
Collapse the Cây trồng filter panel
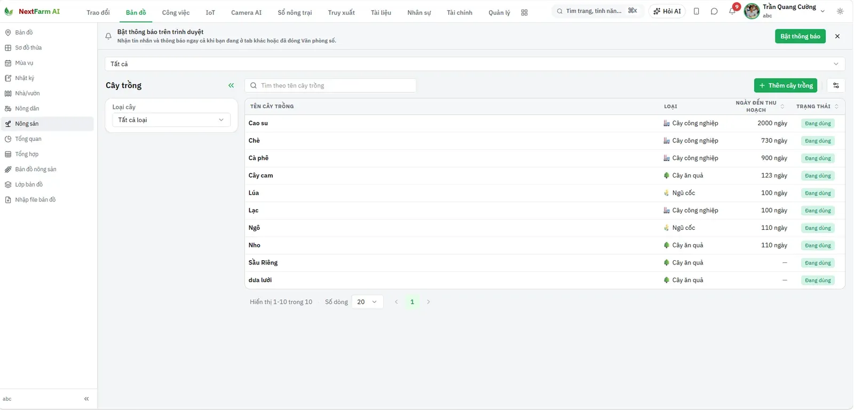[x=231, y=85]
